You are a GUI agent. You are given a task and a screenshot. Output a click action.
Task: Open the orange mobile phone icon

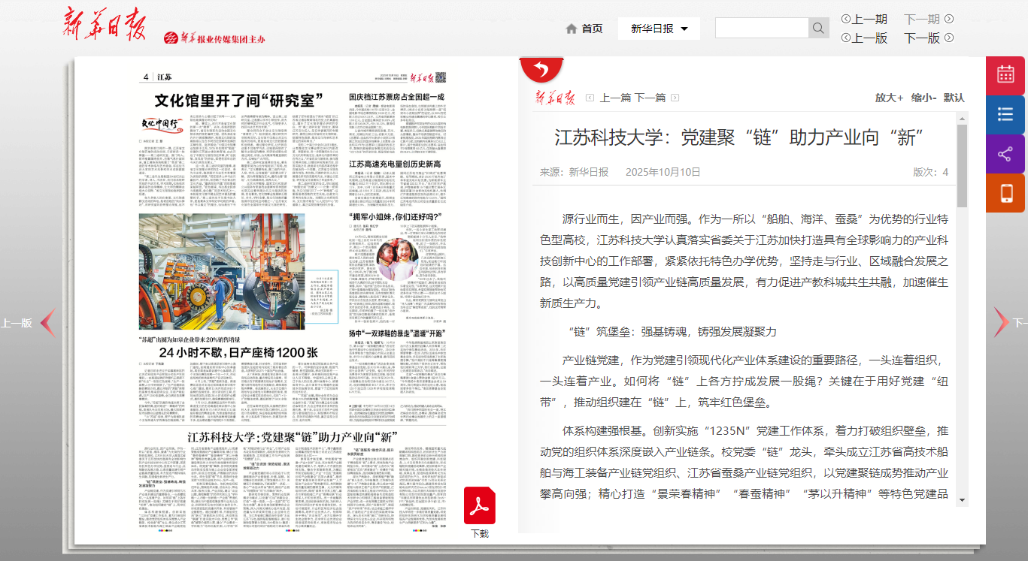pos(1005,193)
